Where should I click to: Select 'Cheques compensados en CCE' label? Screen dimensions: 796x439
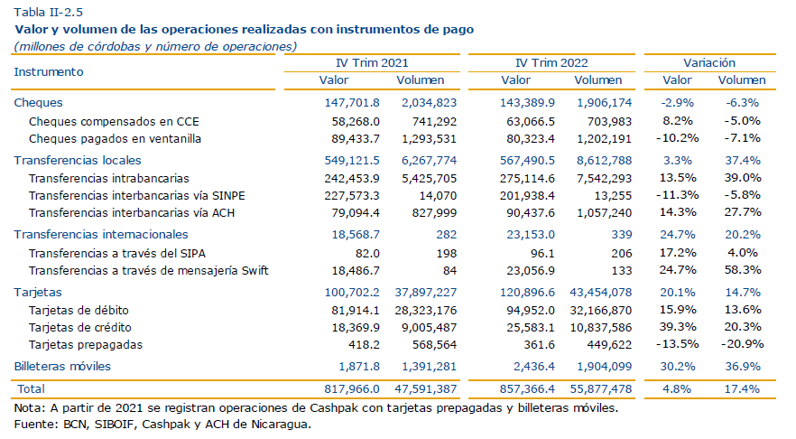pos(114,121)
